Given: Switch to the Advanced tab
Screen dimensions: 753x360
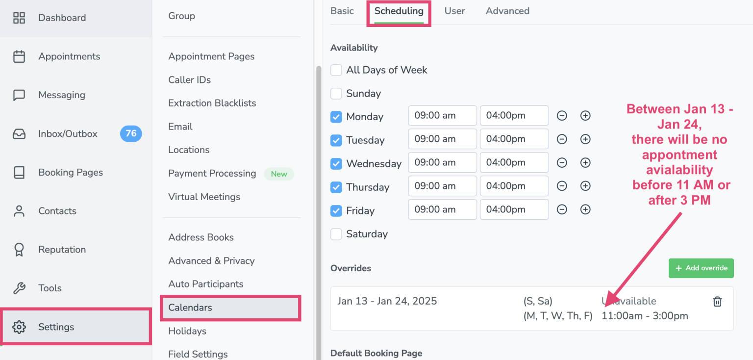Looking at the screenshot, I should [507, 11].
